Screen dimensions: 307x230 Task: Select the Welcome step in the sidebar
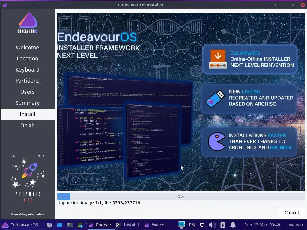pos(27,48)
